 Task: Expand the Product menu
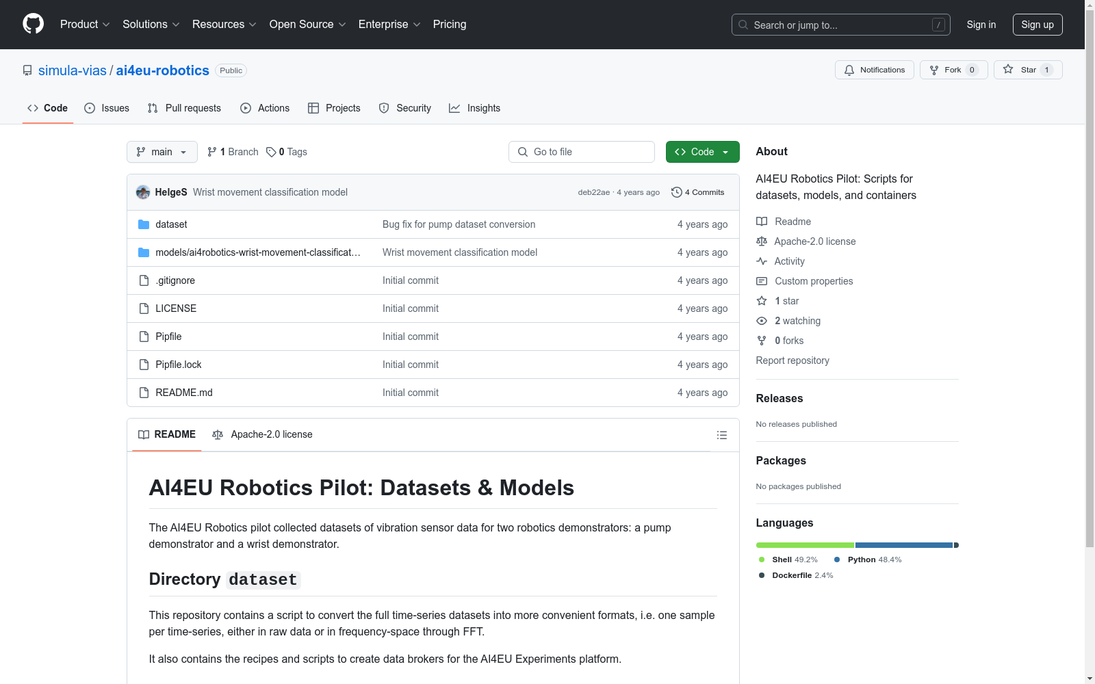85,25
